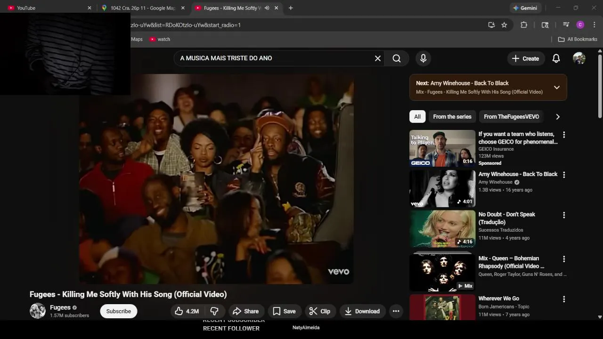This screenshot has width=603, height=339.
Task: Click the Create button
Action: pos(525,58)
